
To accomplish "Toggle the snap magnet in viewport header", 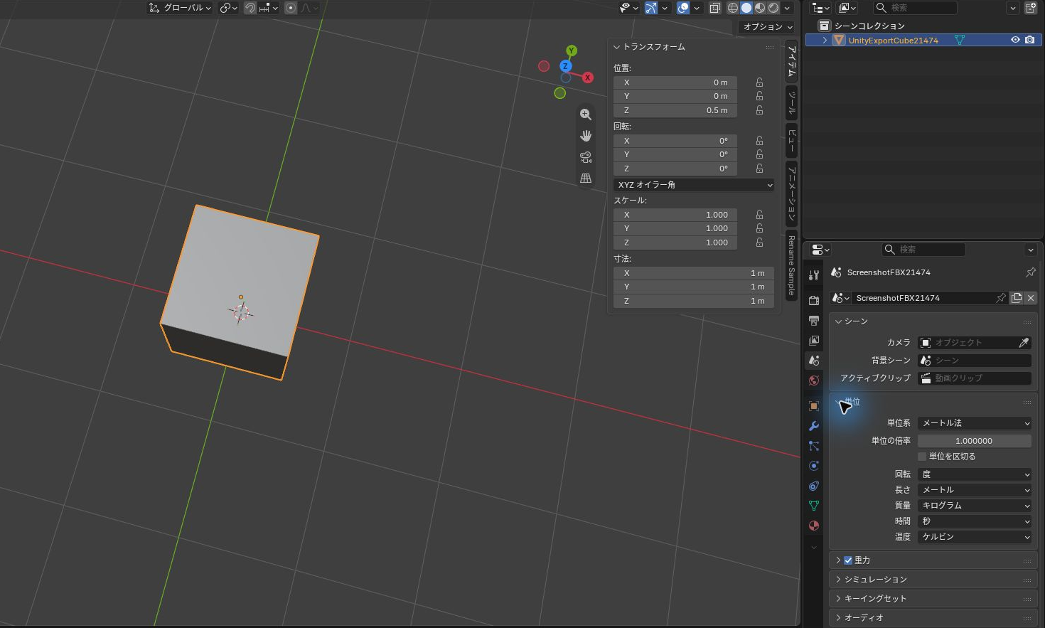I will pyautogui.click(x=250, y=8).
